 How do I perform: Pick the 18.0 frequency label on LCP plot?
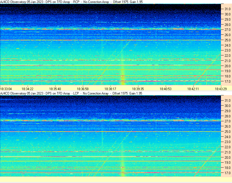pos(228,168)
